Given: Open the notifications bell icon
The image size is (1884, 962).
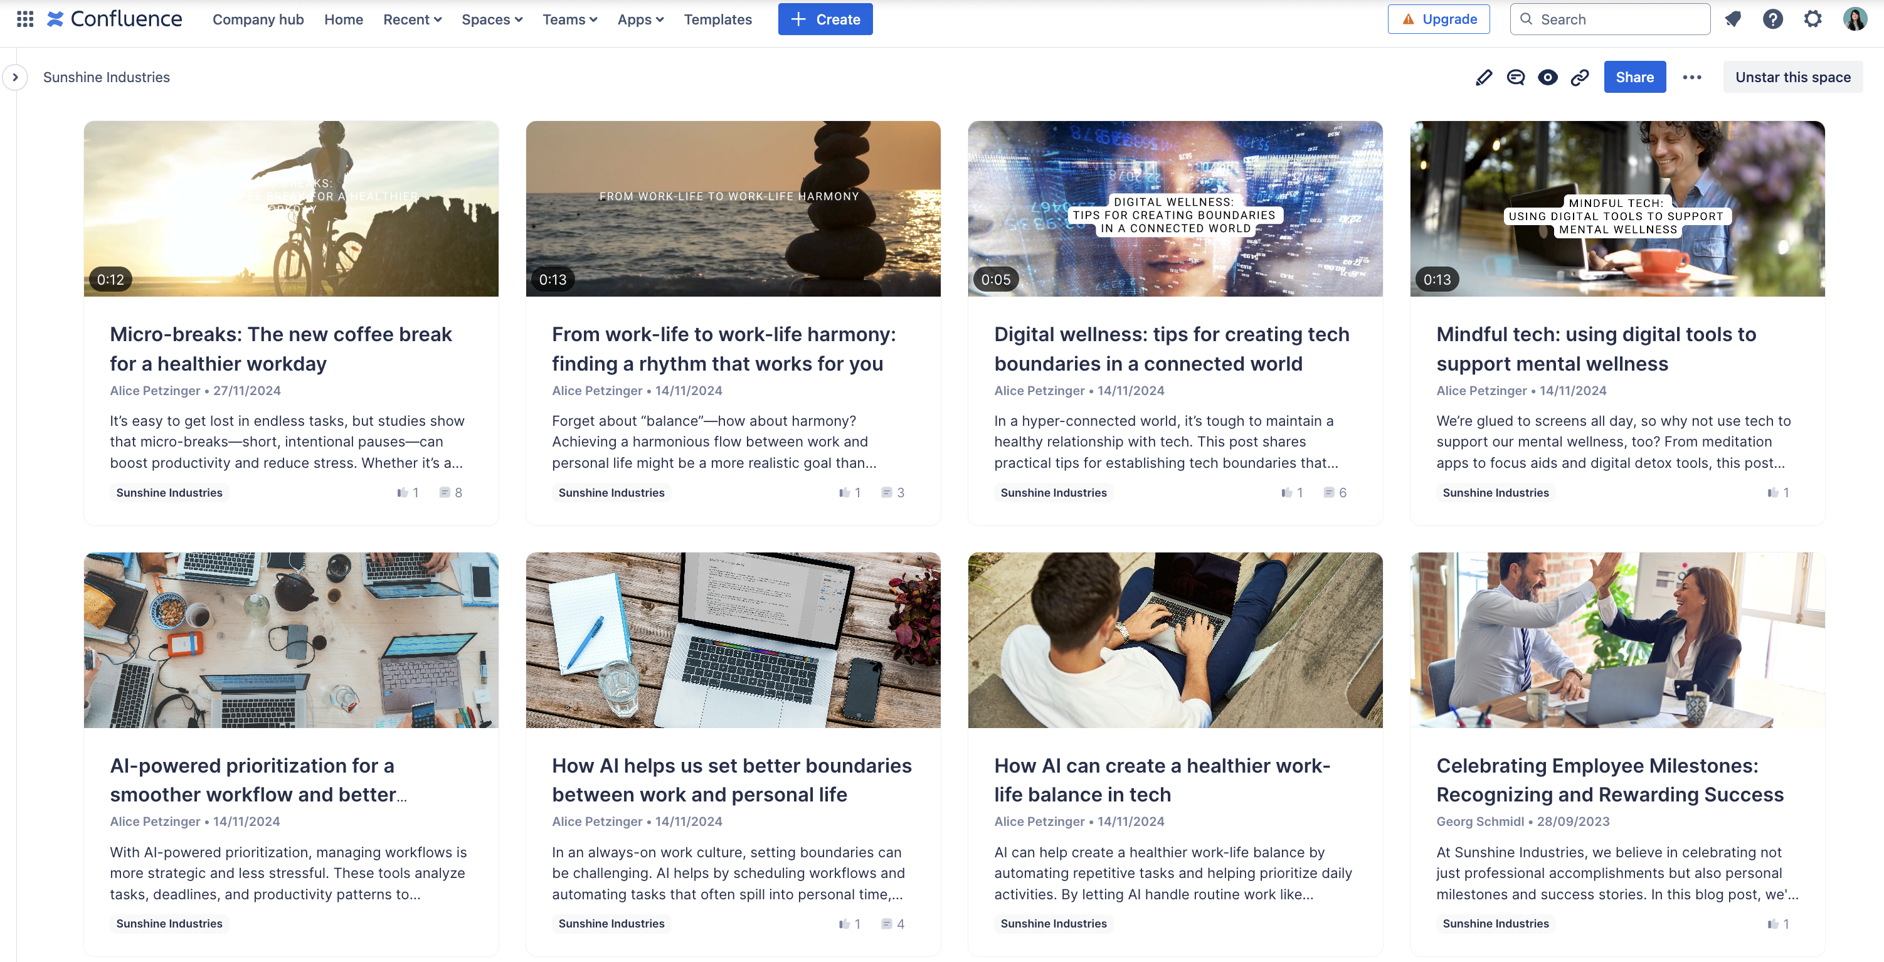Looking at the screenshot, I should coord(1733,19).
